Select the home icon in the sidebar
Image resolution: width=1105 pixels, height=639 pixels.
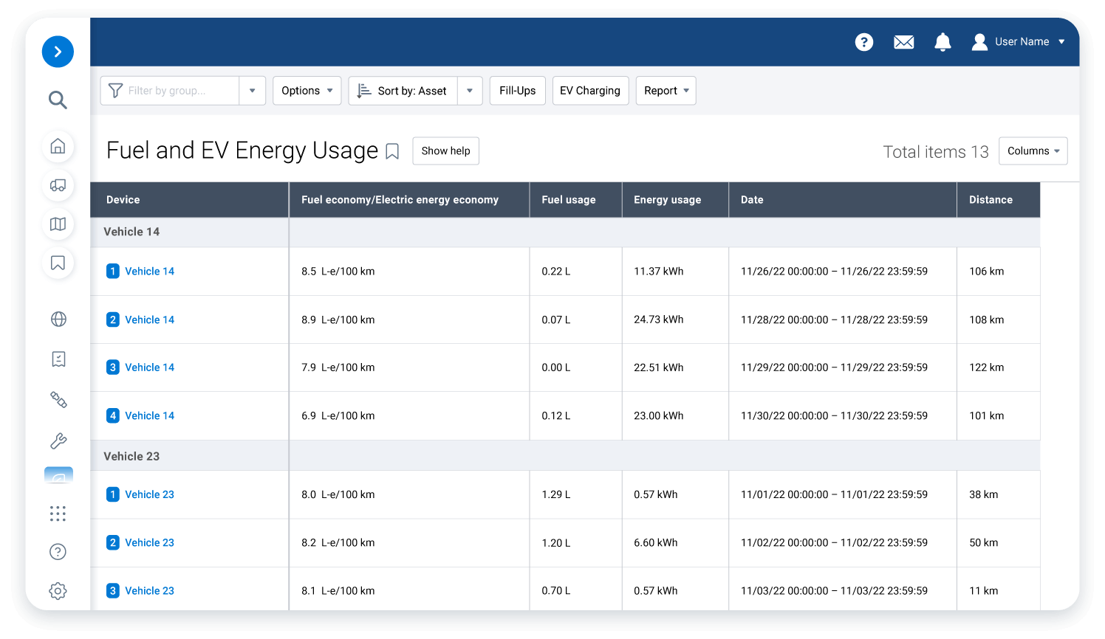[x=58, y=147]
